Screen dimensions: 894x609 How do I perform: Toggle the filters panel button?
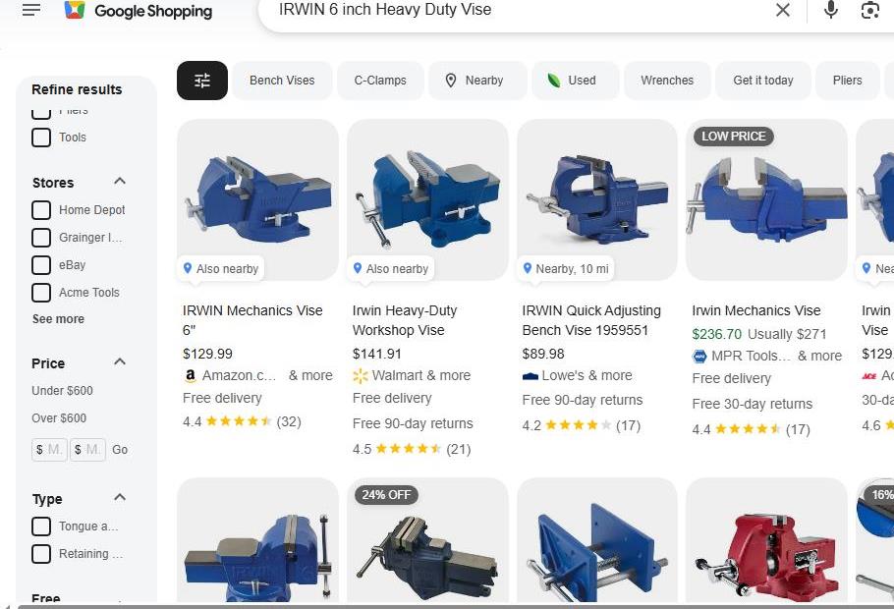202,81
